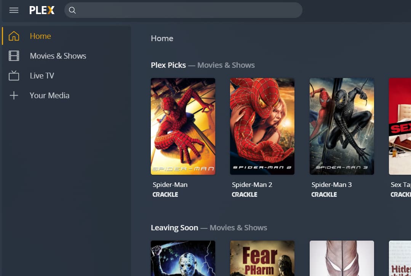Open the Spider-Man 2 poster thumbnail
411x276 pixels.
[x=262, y=126]
